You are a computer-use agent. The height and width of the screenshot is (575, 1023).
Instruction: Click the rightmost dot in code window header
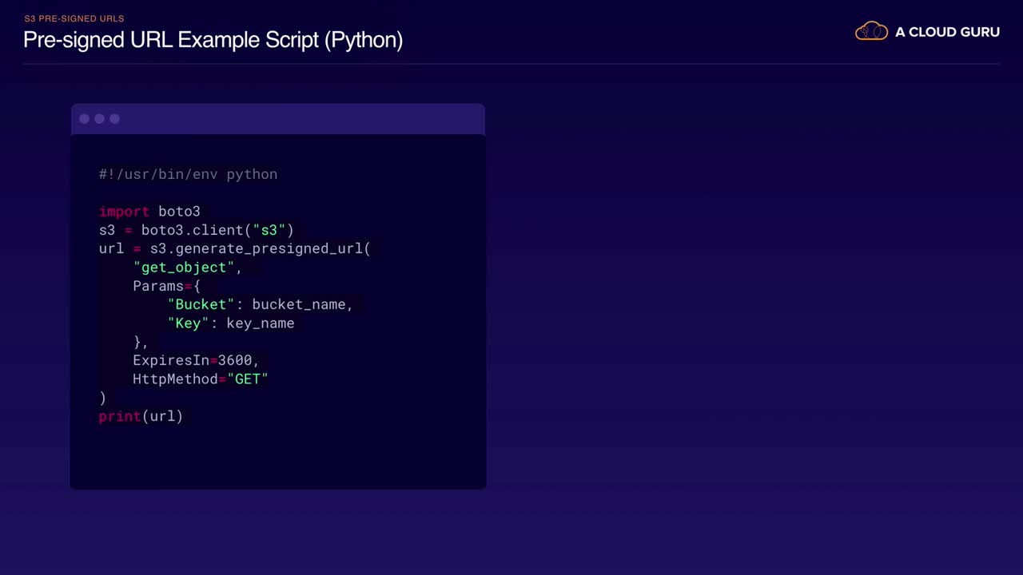click(114, 119)
